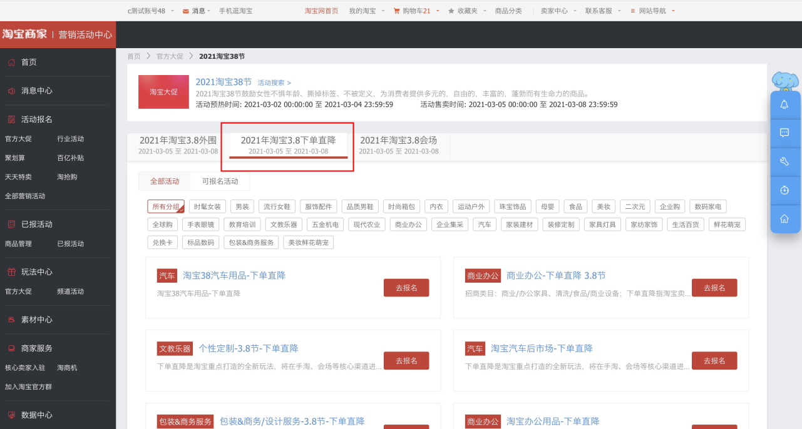The height and width of the screenshot is (429, 802).
Task: Open the 消息中心 speaker icon
Action: pyautogui.click(x=11, y=91)
